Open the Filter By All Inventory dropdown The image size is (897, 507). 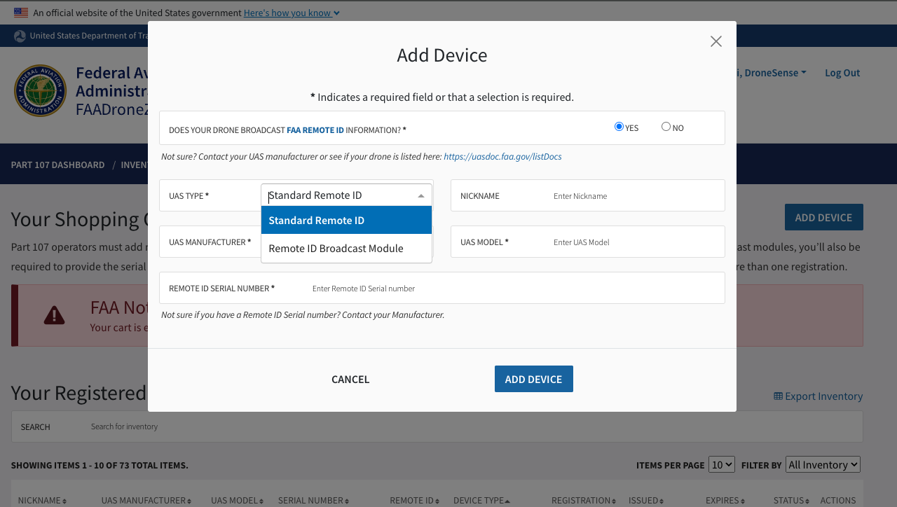pos(823,464)
